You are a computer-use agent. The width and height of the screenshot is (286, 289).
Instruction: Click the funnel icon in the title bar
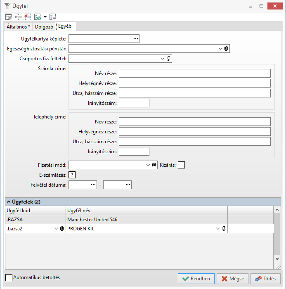[x=7, y=6]
